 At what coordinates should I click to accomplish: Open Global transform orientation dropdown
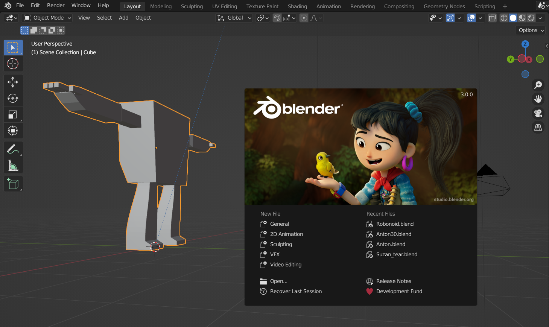234,18
